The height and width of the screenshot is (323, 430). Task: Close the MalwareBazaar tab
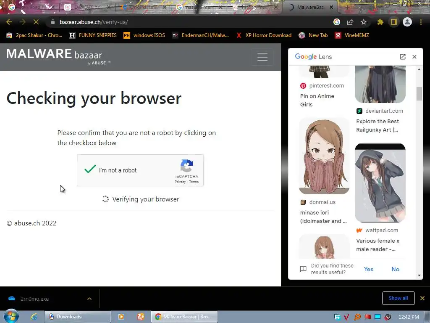(331, 7)
